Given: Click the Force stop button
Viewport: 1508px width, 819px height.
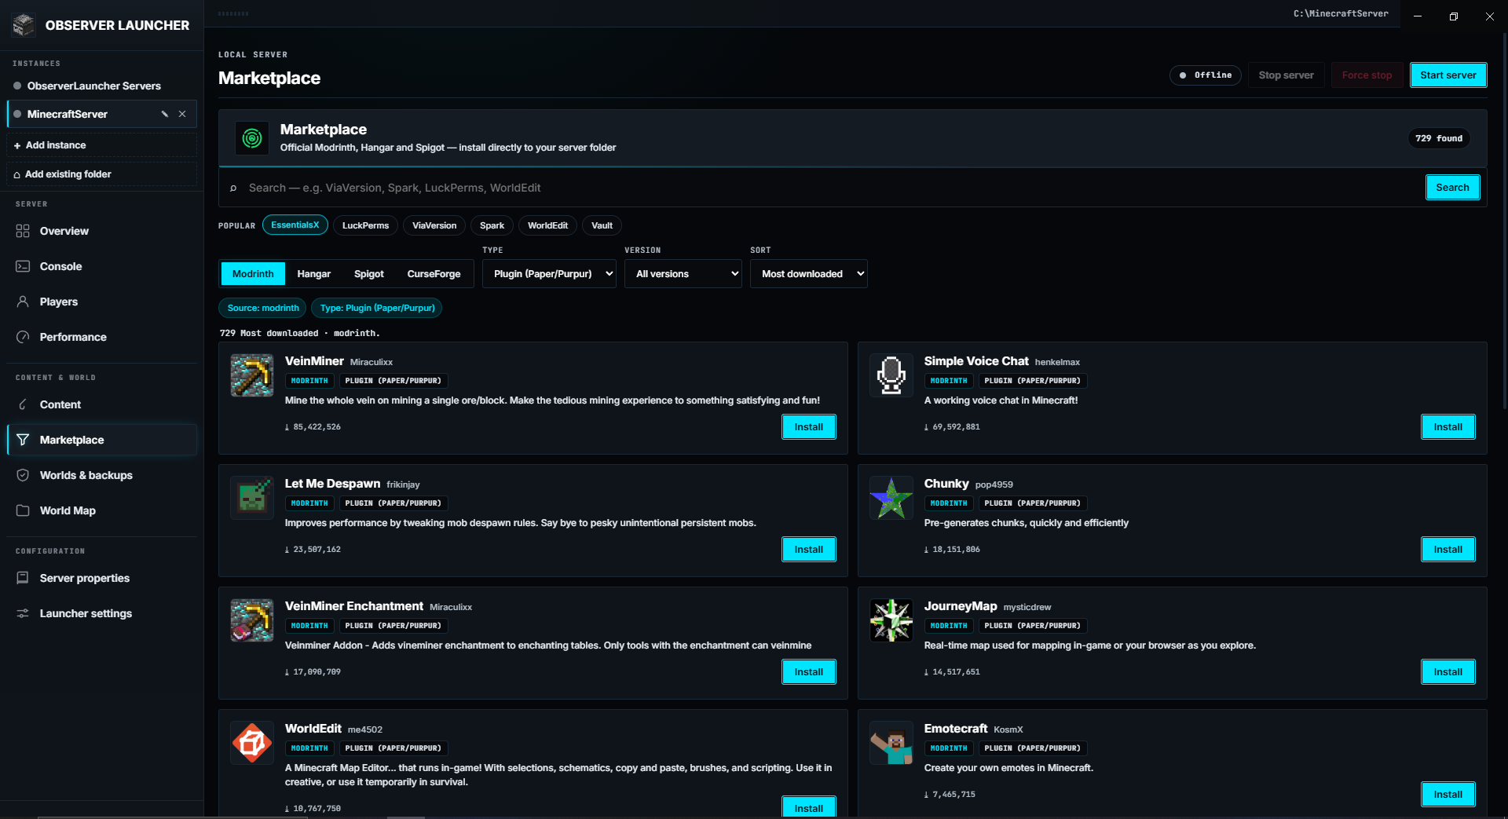Looking at the screenshot, I should pyautogui.click(x=1367, y=75).
